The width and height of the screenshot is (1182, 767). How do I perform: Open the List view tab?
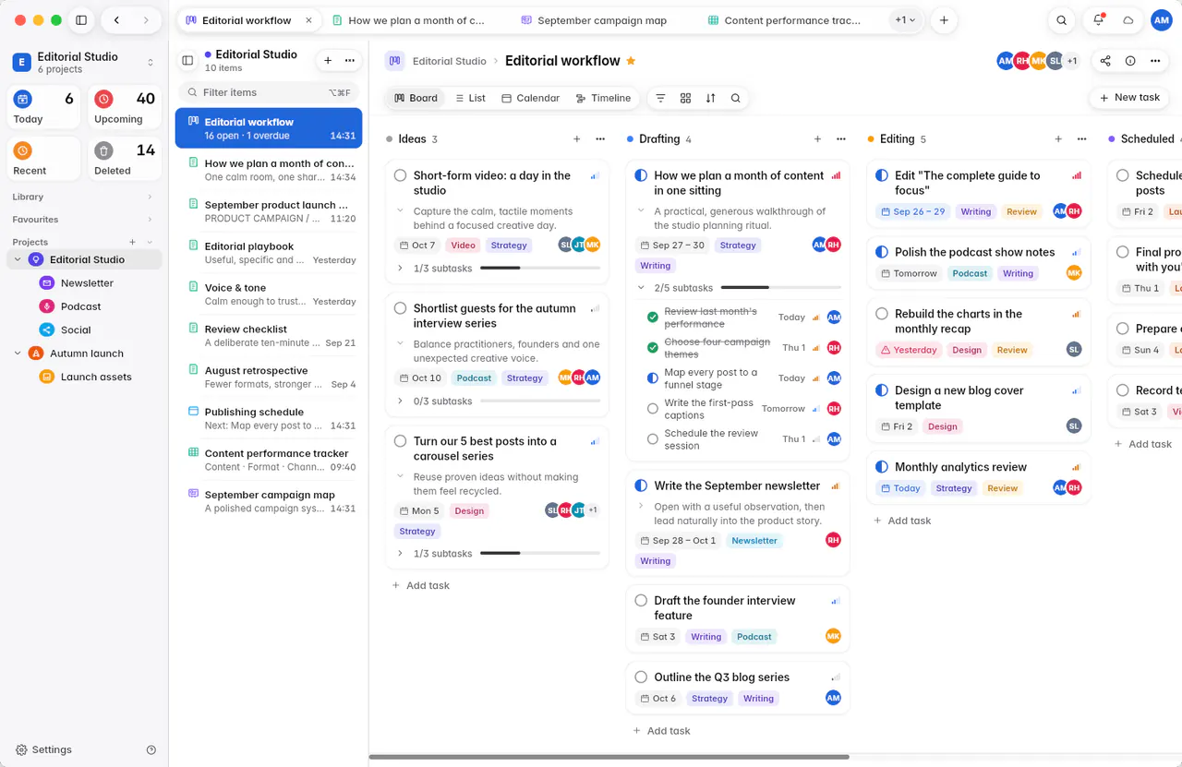click(470, 98)
